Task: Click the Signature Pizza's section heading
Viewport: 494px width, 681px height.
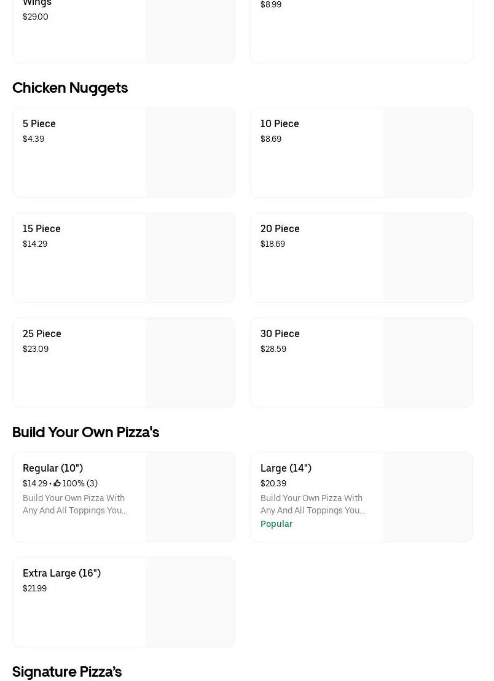Action: tap(67, 672)
